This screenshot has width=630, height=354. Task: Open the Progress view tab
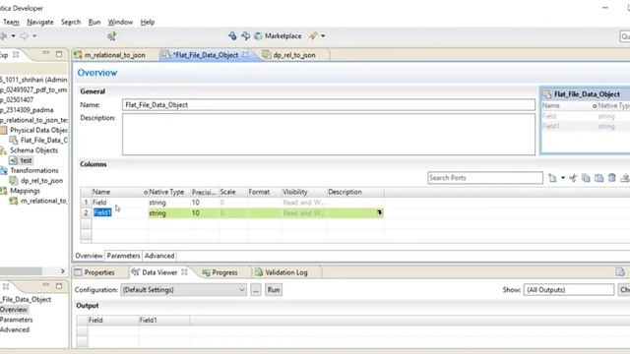pyautogui.click(x=220, y=272)
